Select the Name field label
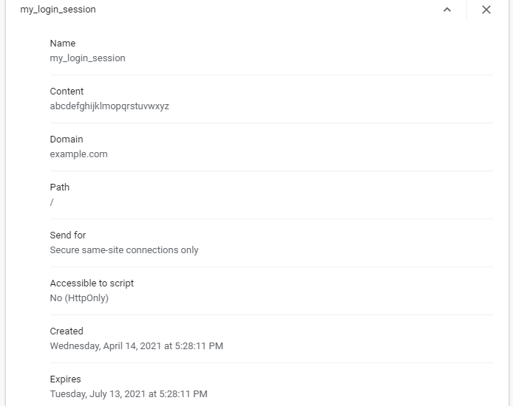This screenshot has height=406, width=513. [x=63, y=43]
